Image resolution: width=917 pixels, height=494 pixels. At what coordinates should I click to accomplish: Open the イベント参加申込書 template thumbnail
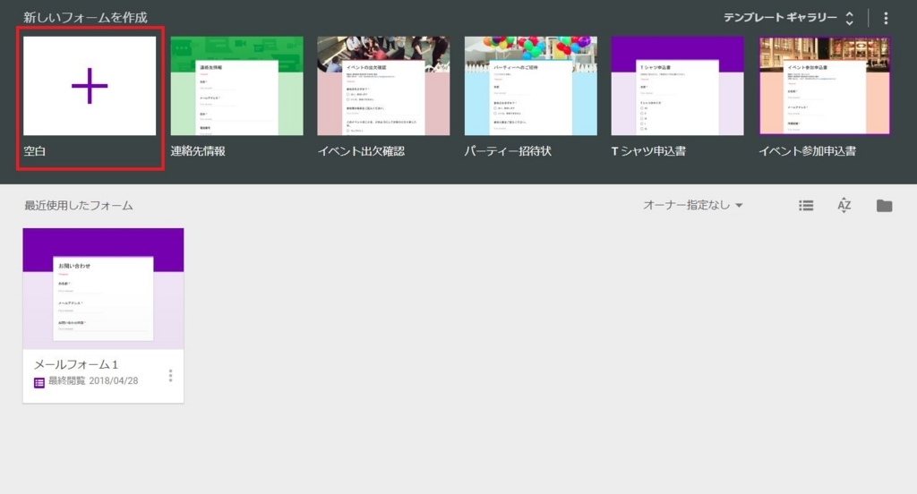point(825,86)
